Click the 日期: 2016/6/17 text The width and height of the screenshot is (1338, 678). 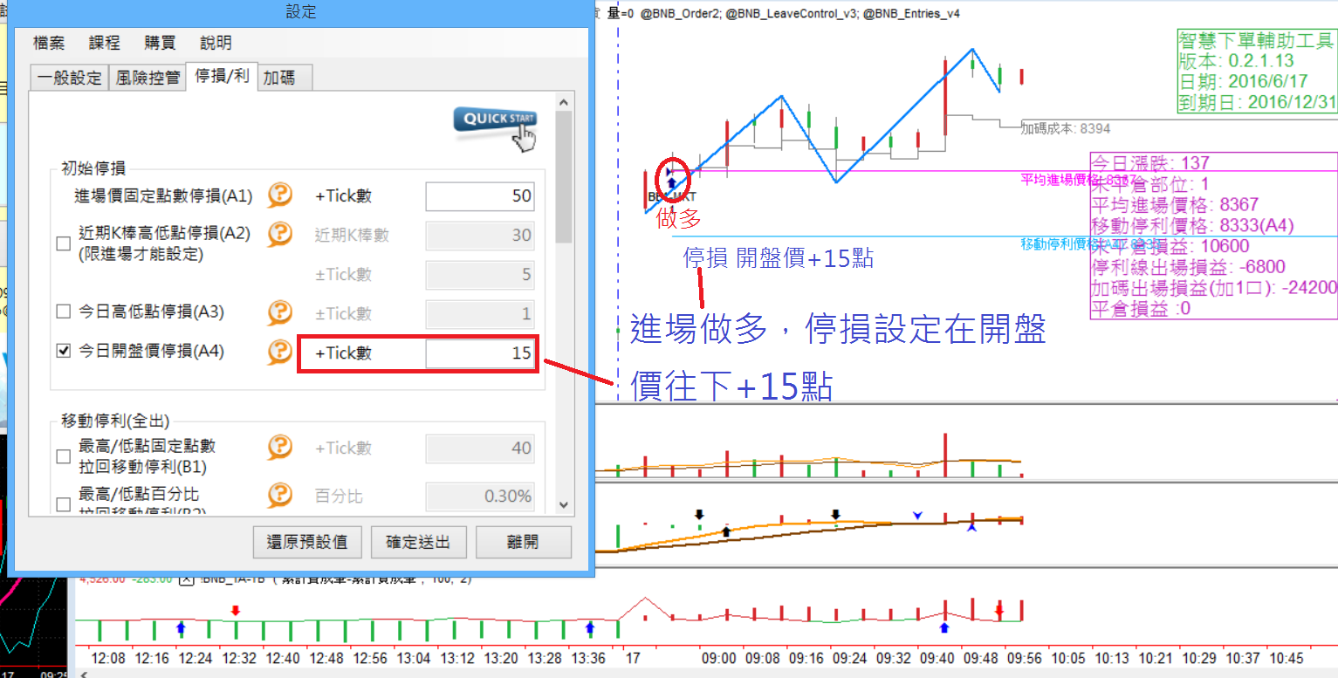click(1243, 81)
